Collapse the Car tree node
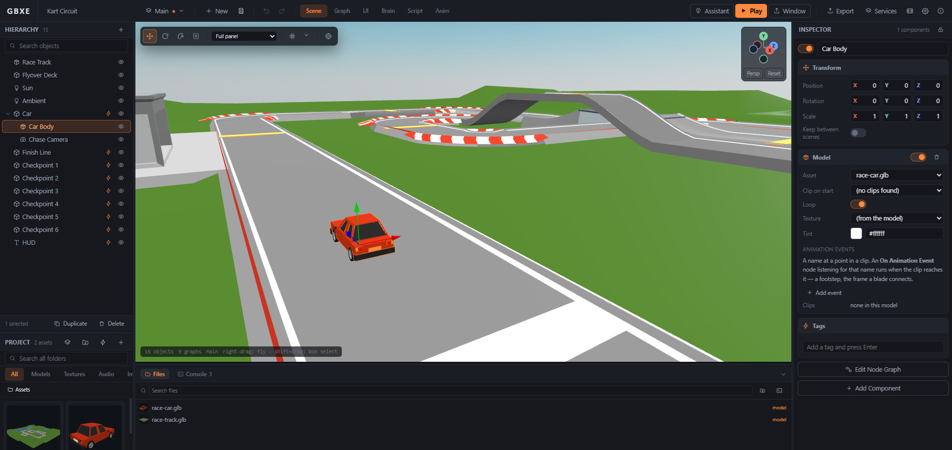Viewport: 952px width, 450px height. [x=8, y=113]
